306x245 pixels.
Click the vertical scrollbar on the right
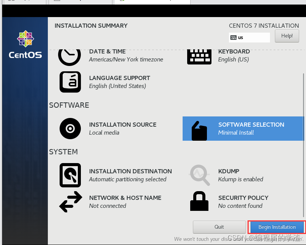point(303,145)
